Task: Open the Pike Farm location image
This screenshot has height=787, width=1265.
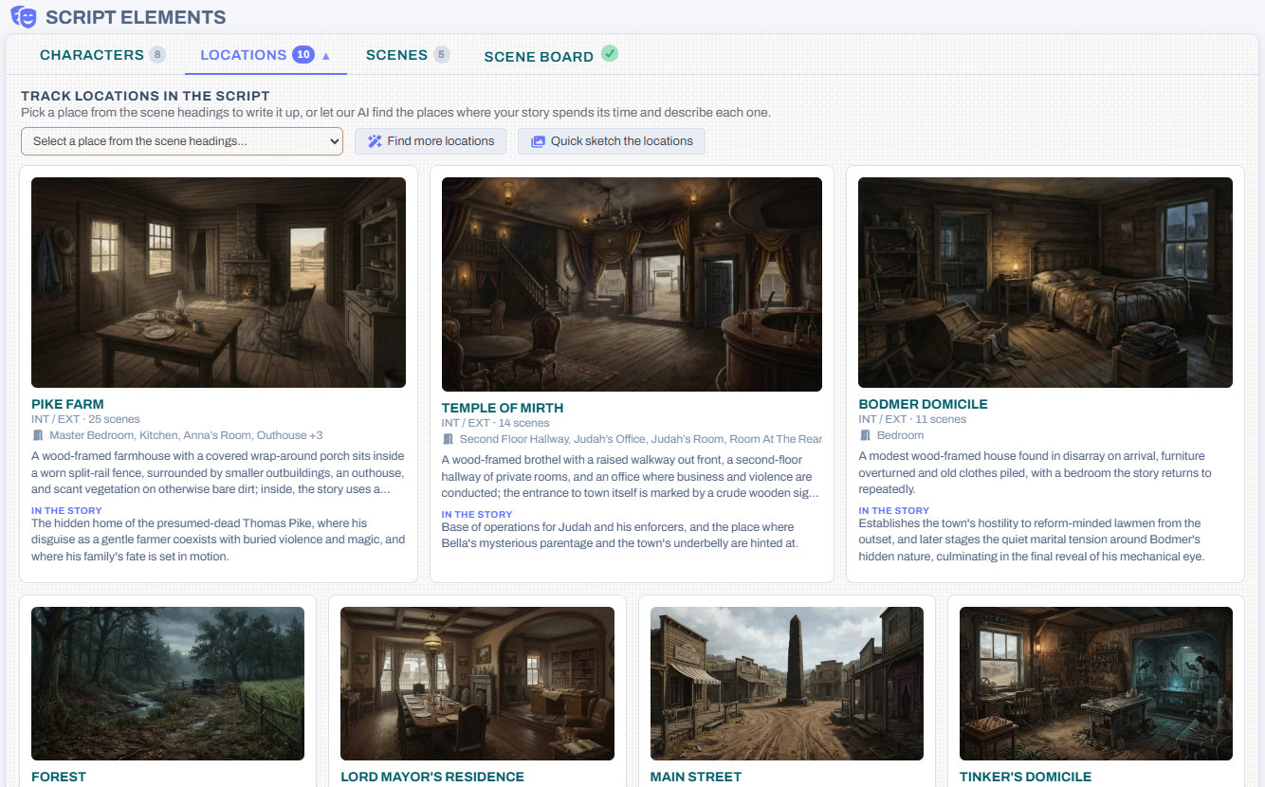Action: [218, 283]
